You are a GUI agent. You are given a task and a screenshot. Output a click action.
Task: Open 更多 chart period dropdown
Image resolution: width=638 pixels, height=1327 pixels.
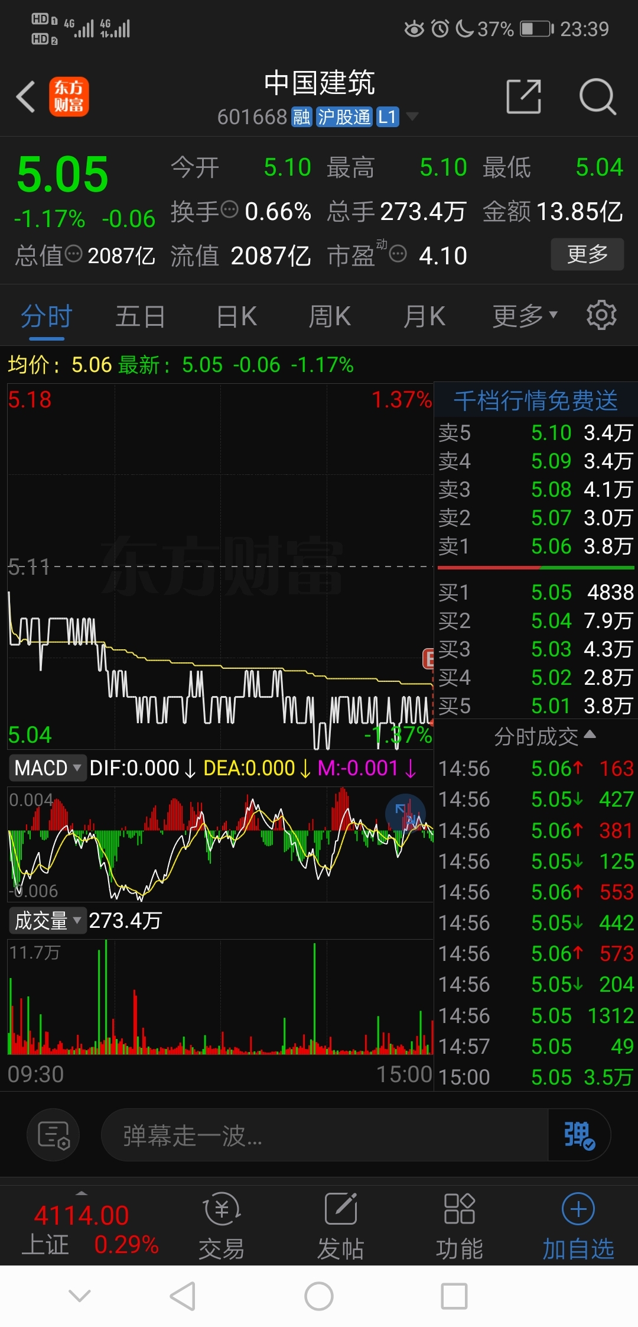point(525,316)
